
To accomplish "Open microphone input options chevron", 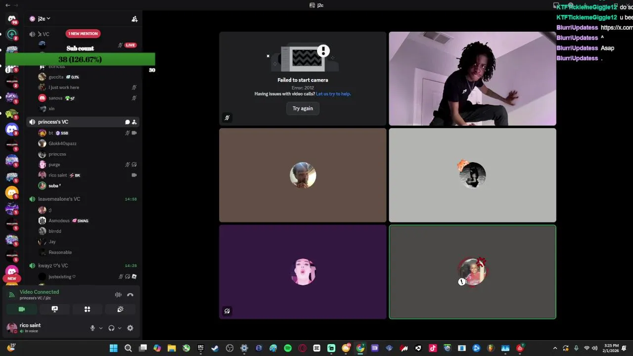I will pyautogui.click(x=101, y=328).
